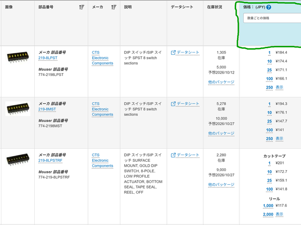Click the 在庫状況 column header
This screenshot has width=301, height=225.
pyautogui.click(x=214, y=7)
